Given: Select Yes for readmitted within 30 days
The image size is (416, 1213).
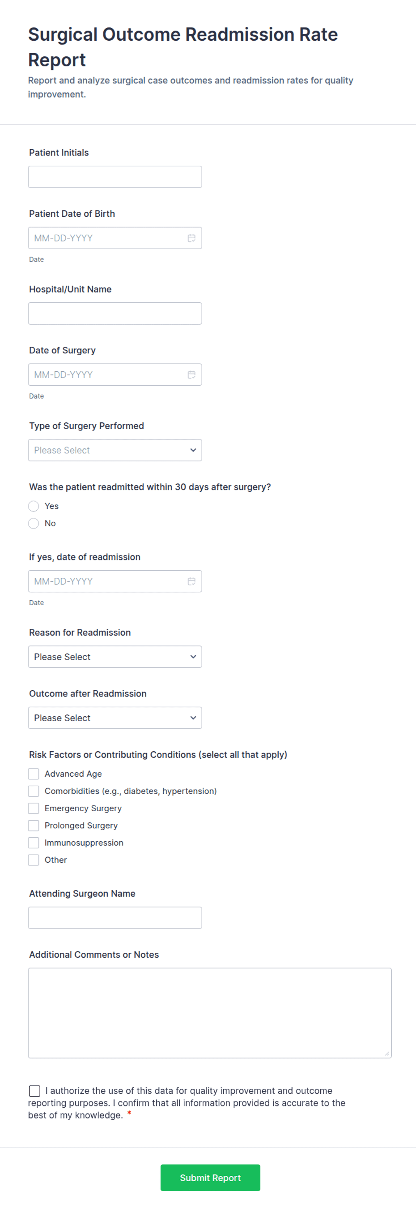Looking at the screenshot, I should [34, 506].
